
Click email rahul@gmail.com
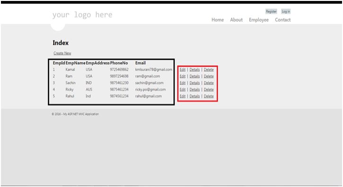coord(148,96)
